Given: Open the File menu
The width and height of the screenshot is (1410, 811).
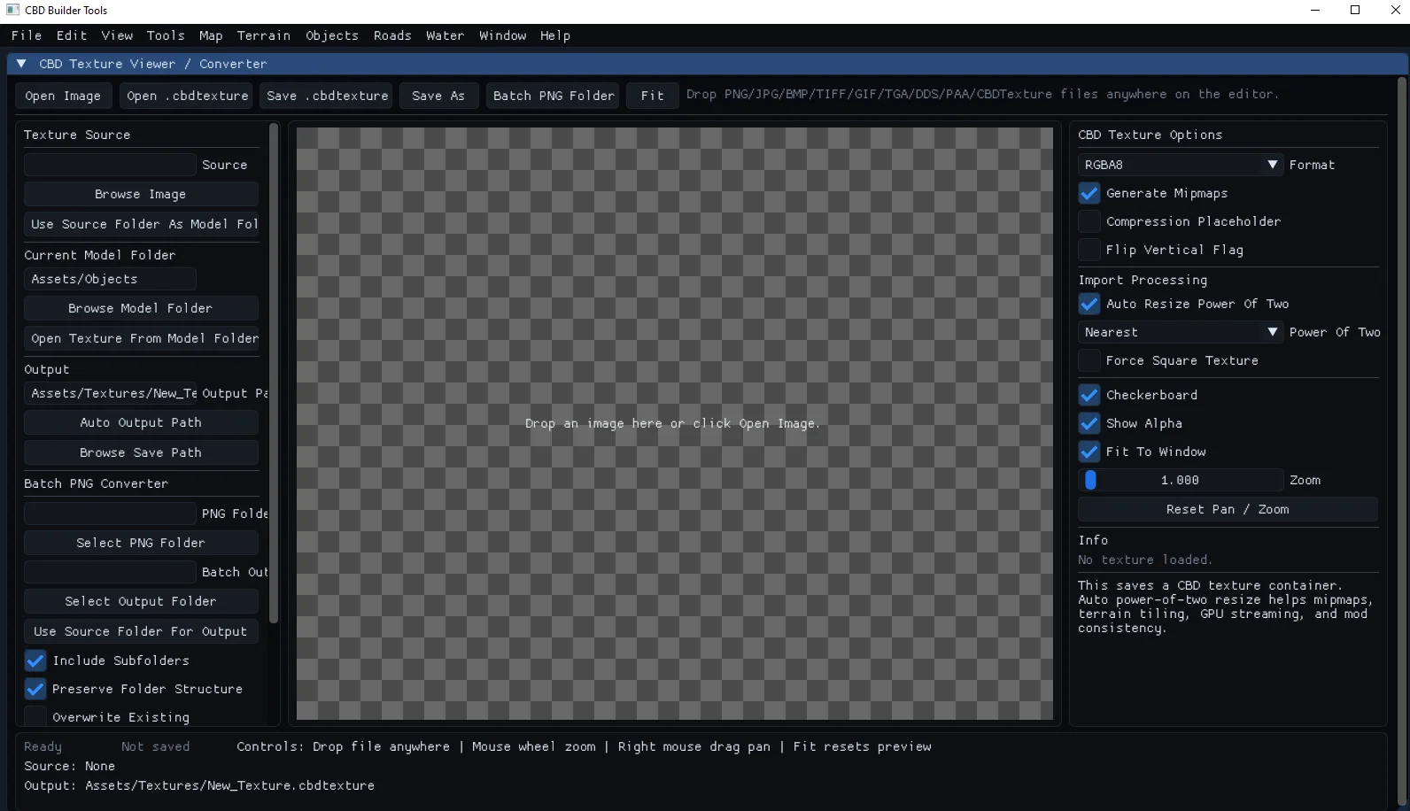Looking at the screenshot, I should (x=27, y=35).
